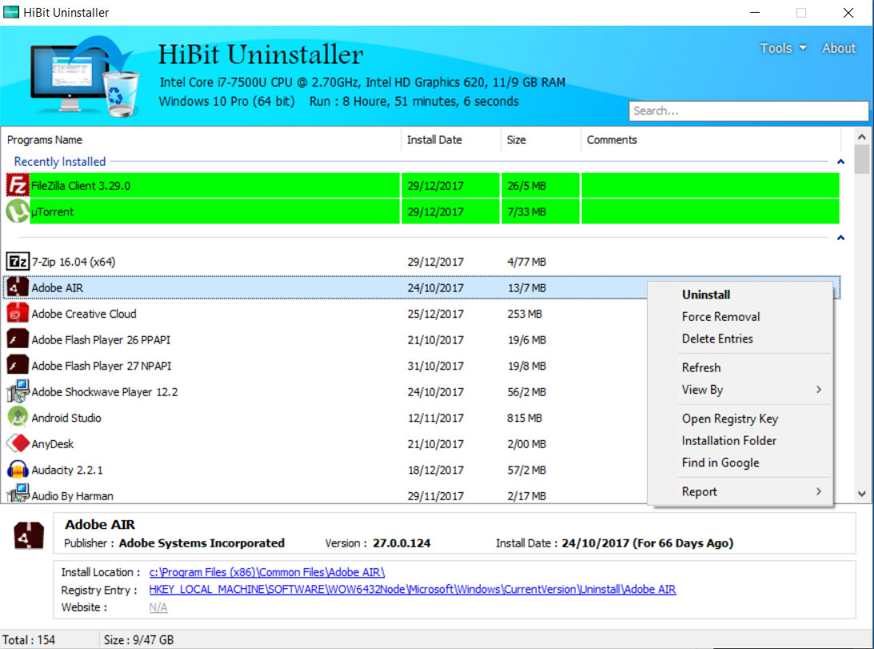Click the FileZilla Client program icon
The image size is (874, 649).
point(18,186)
